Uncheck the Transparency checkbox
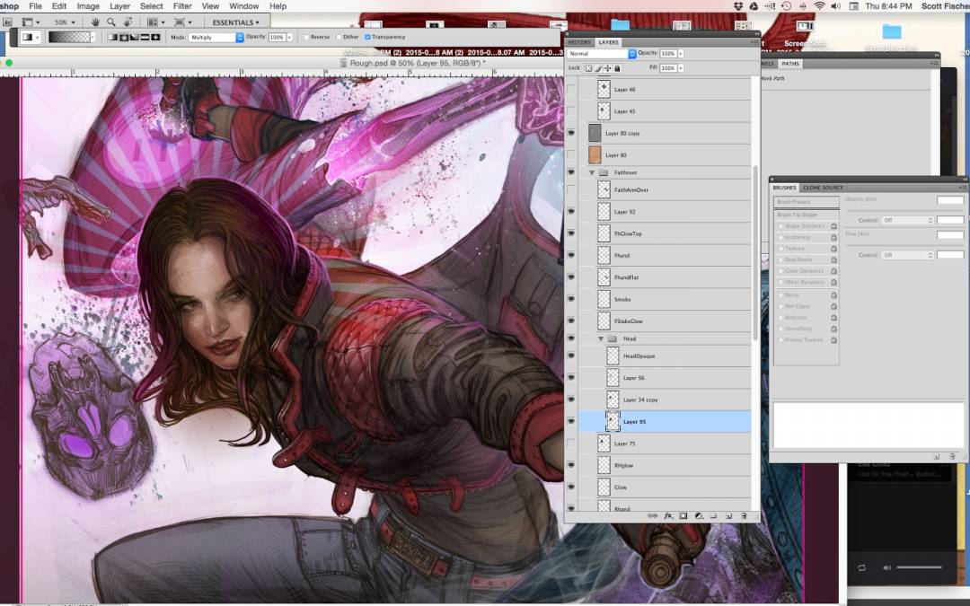Viewport: 970px width, 606px height. tap(367, 37)
